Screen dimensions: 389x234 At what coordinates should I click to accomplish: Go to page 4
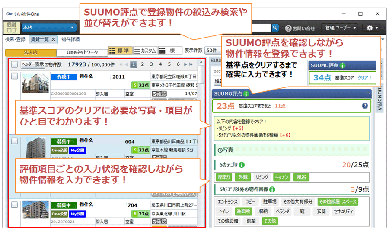click(x=160, y=64)
